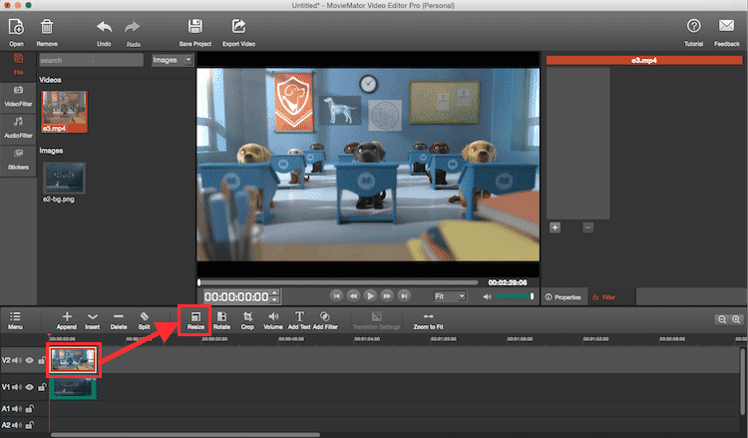Mute the V1 track
748x438 pixels.
[x=17, y=387]
